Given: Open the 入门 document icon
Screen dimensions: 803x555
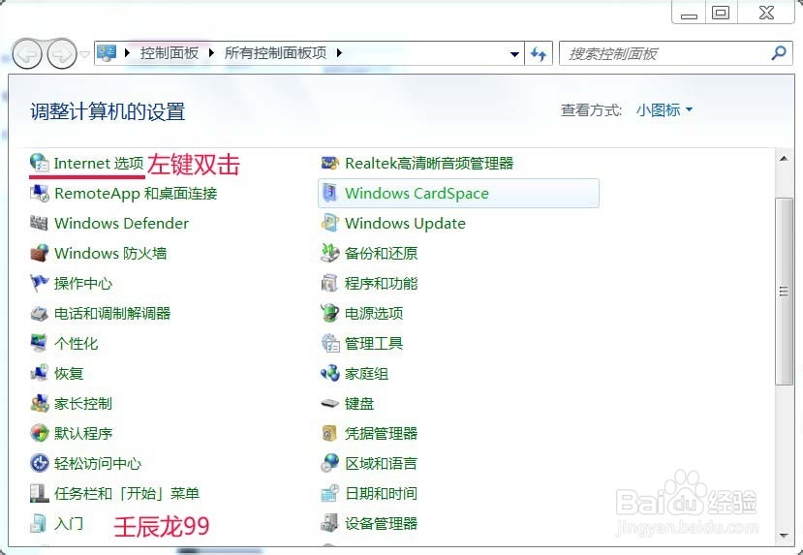Looking at the screenshot, I should (40, 523).
